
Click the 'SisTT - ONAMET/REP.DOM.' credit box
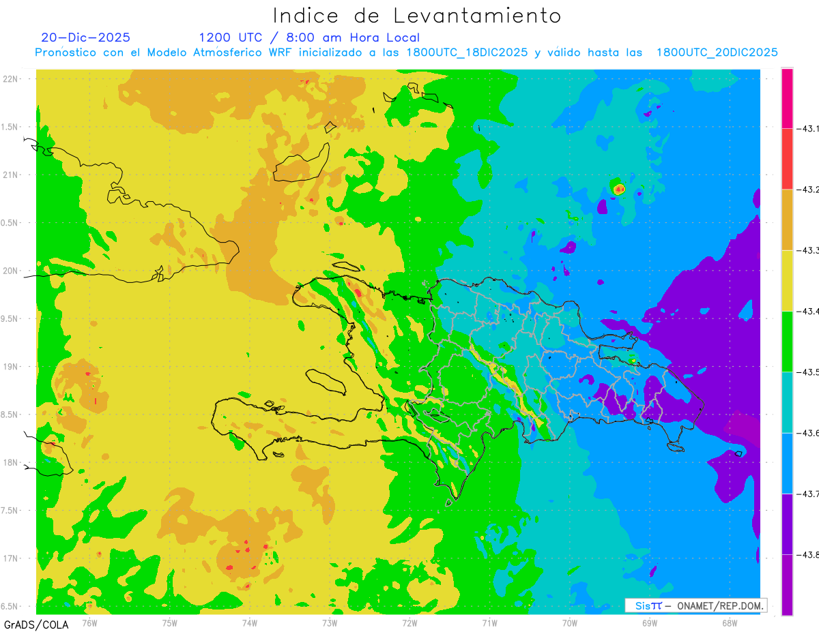pos(695,605)
